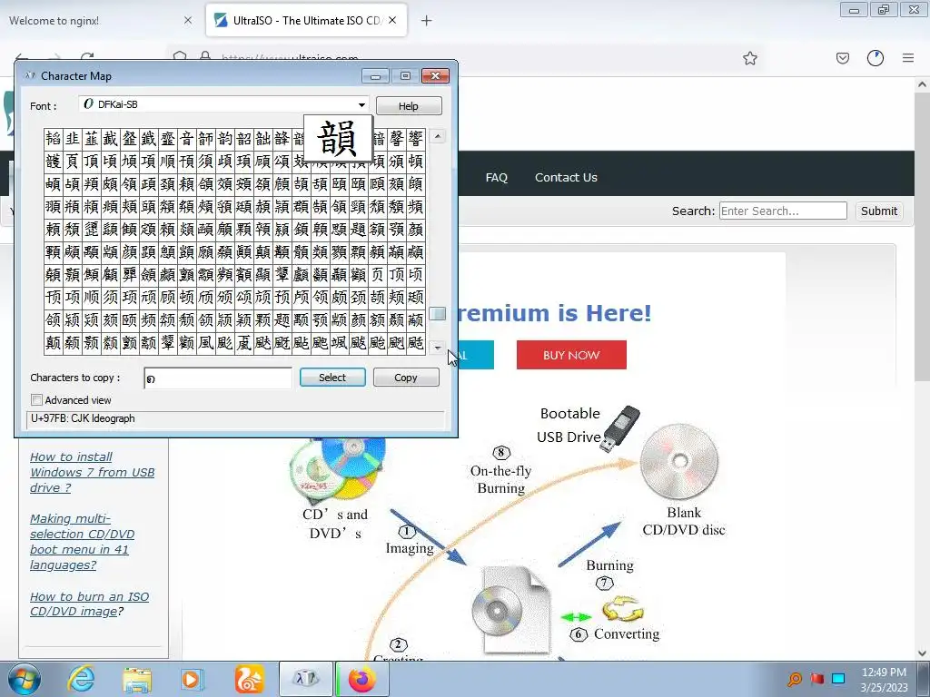Open Making multi-selection CD/DVD boot menu link
The width and height of the screenshot is (930, 697).
coord(82,542)
